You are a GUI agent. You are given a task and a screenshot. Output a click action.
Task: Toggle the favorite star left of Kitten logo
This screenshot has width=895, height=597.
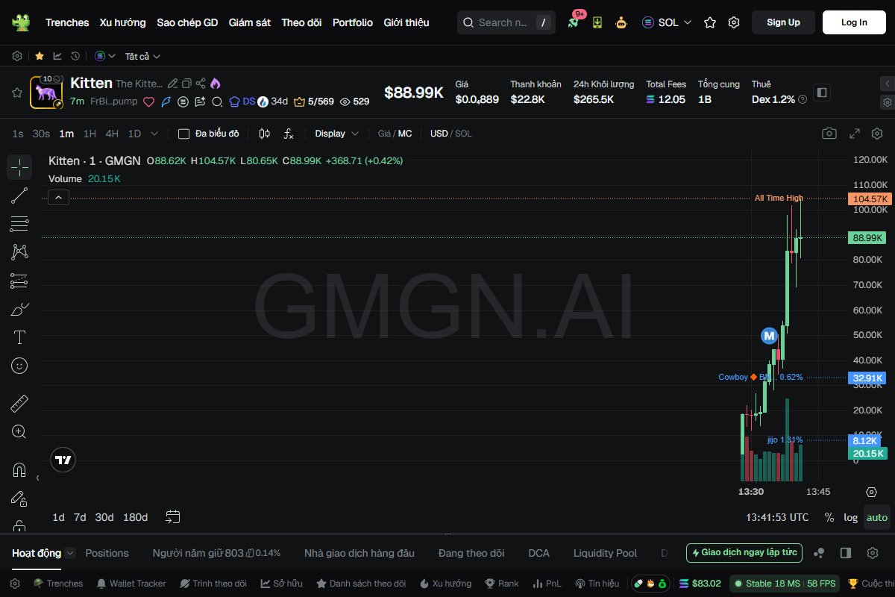pos(16,93)
